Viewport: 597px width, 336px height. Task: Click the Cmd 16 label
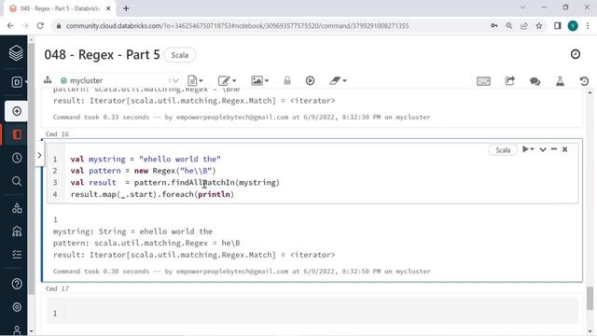[x=57, y=134]
